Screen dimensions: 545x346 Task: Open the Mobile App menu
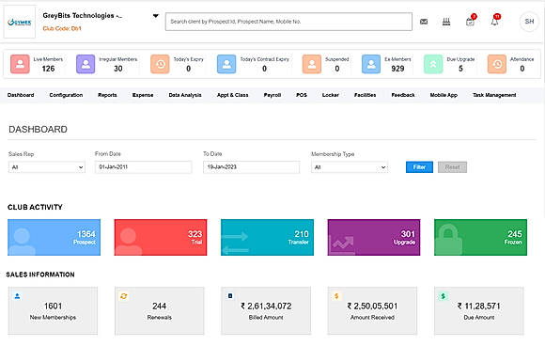[x=444, y=95]
